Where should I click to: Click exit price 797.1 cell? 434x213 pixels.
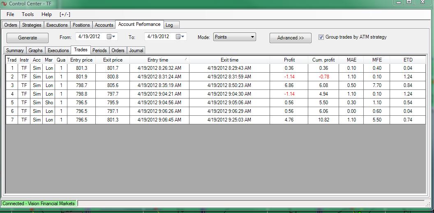tap(113, 111)
